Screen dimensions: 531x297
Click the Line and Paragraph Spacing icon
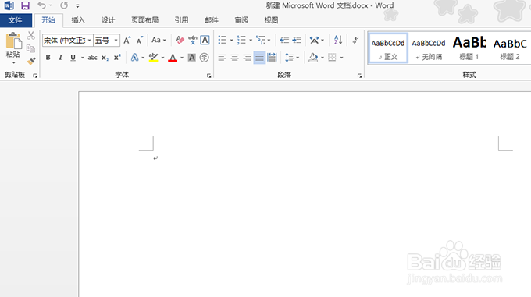(289, 58)
